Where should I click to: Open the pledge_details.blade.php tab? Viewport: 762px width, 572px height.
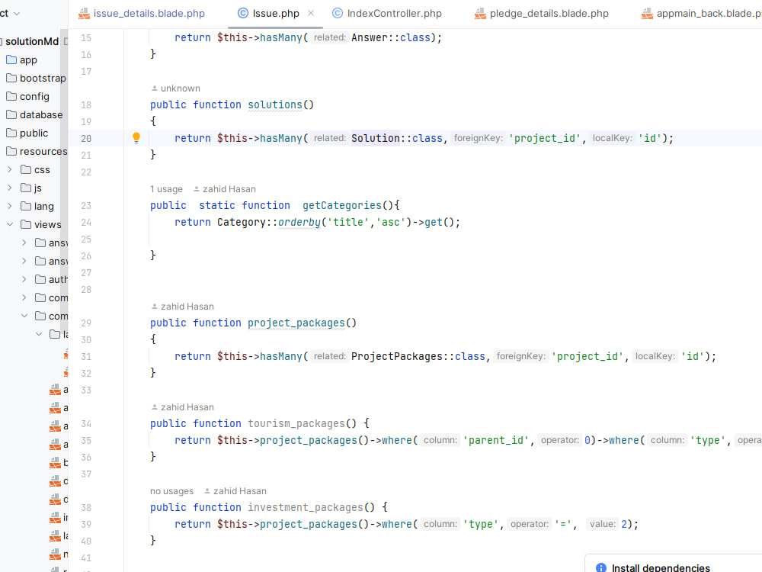pyautogui.click(x=541, y=14)
